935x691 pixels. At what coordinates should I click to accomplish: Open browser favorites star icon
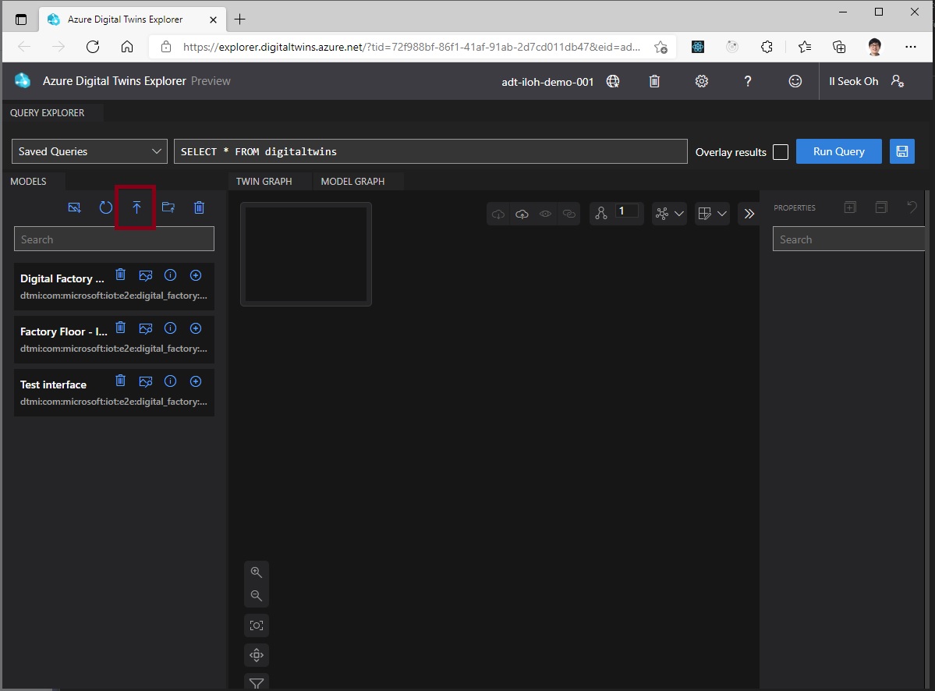805,47
